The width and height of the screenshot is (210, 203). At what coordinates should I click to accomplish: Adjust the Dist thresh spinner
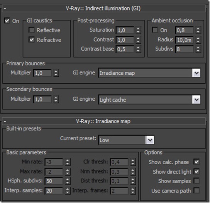[x=133, y=181]
